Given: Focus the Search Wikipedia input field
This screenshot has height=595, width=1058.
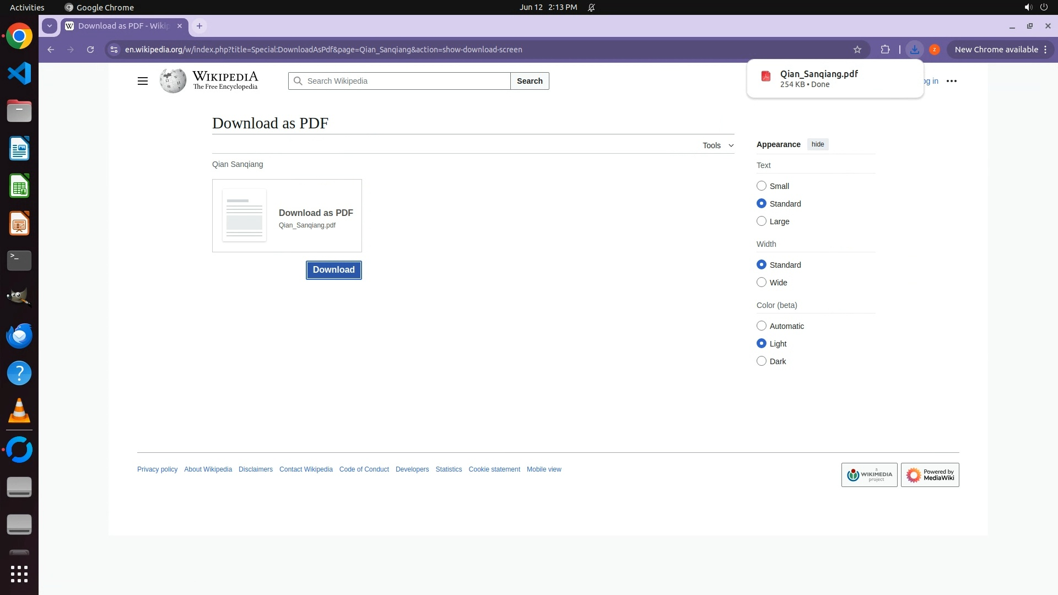Looking at the screenshot, I should [x=405, y=81].
